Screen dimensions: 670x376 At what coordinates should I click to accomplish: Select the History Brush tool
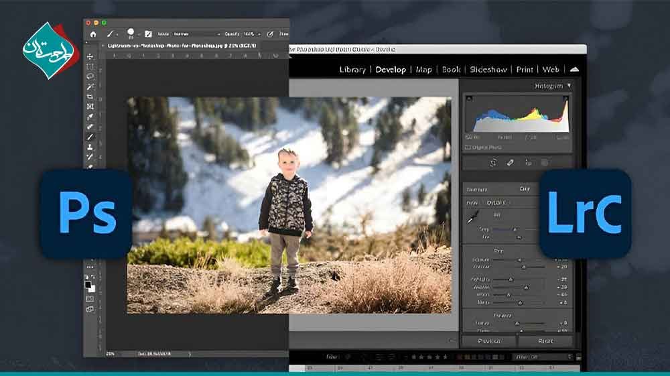click(90, 157)
